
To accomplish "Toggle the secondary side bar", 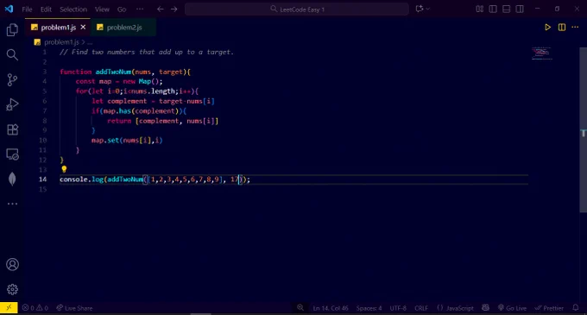I will pyautogui.click(x=520, y=9).
